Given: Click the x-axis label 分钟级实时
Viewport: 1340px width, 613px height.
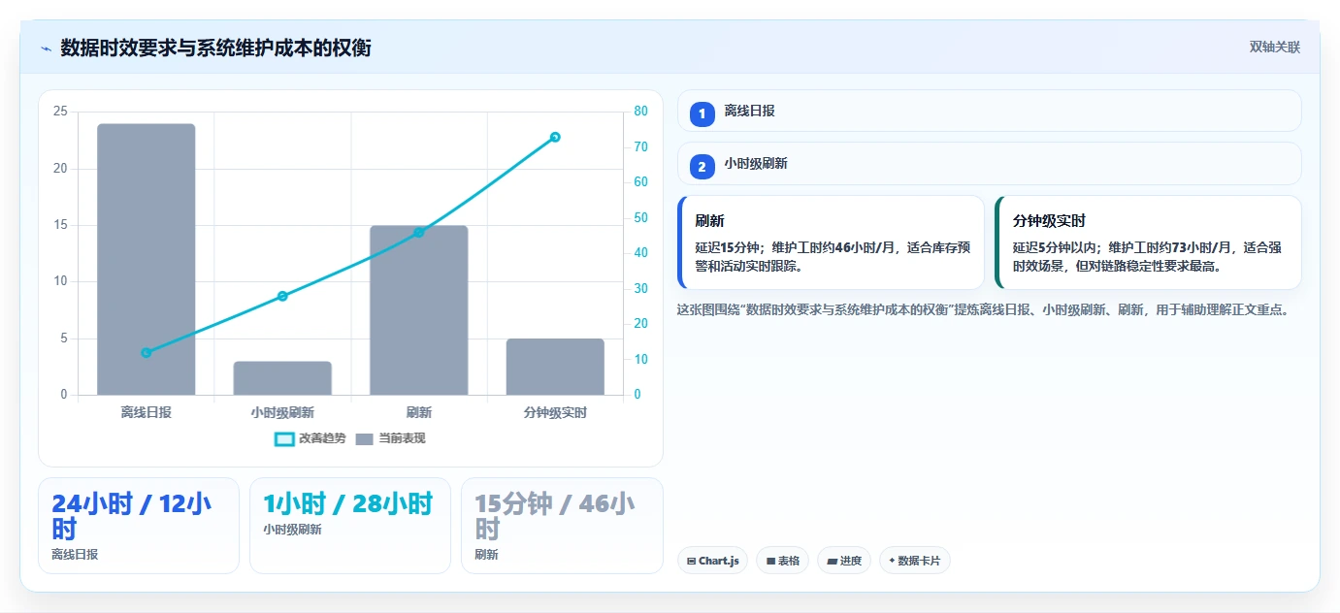Looking at the screenshot, I should pos(555,412).
